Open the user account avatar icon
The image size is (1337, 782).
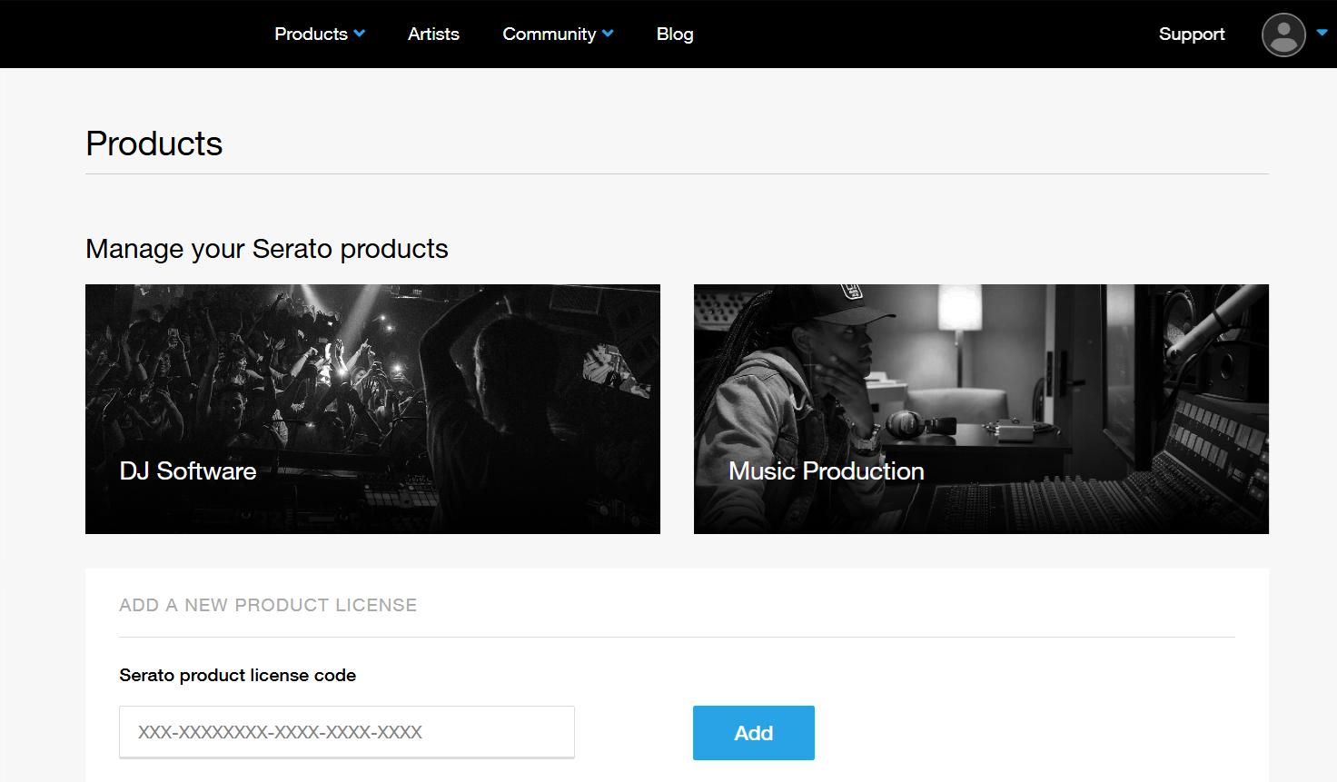(1283, 35)
